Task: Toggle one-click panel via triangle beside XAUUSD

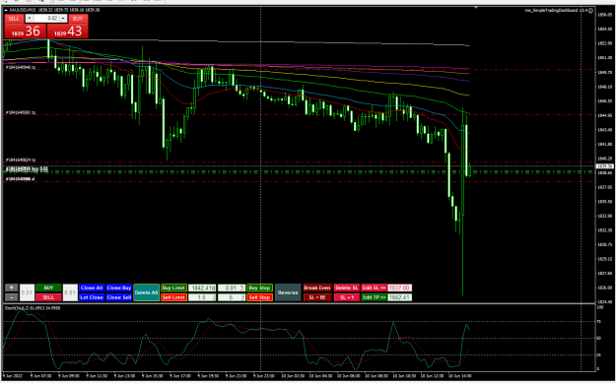Action: coord(6,10)
